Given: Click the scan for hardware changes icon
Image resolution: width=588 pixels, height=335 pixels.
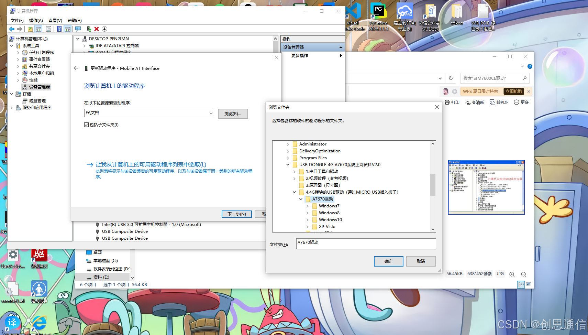Looking at the screenshot, I should 78,29.
